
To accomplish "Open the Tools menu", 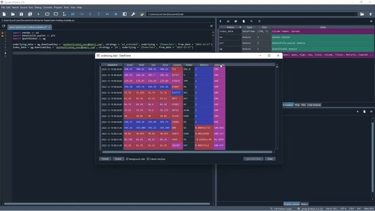I will pyautogui.click(x=66, y=8).
